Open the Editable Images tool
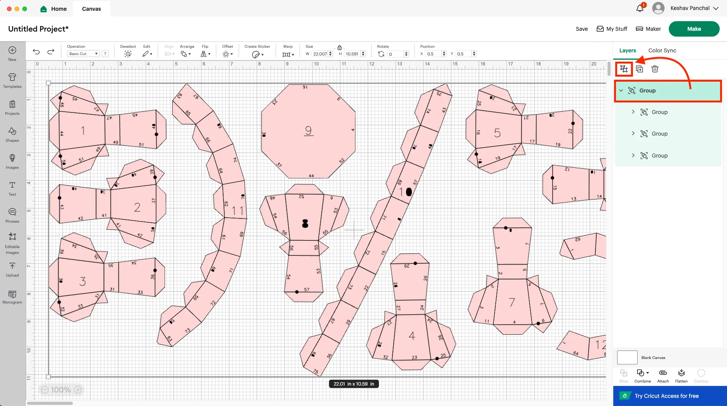Viewport: 727px width, 406px height. pos(12,243)
